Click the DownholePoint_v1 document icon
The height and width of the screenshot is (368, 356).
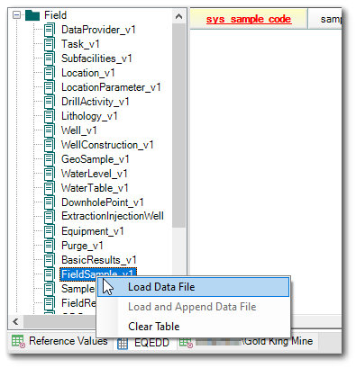pos(50,202)
